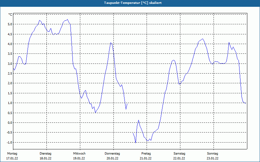
Task: Click the date 21.01.22
Action: tap(146, 158)
